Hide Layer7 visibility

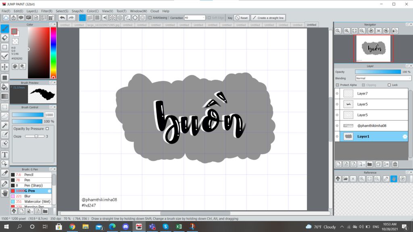pos(337,93)
